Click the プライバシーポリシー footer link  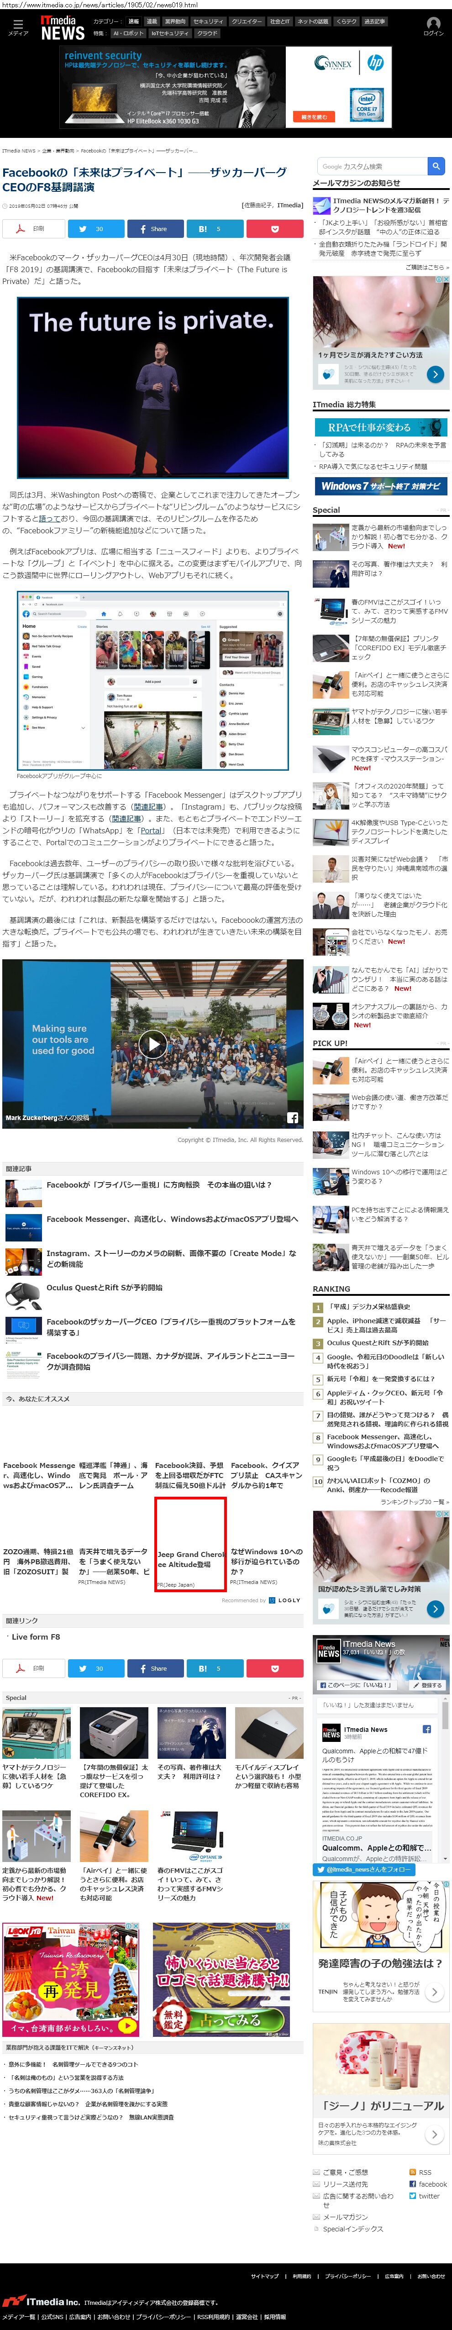tap(347, 2277)
